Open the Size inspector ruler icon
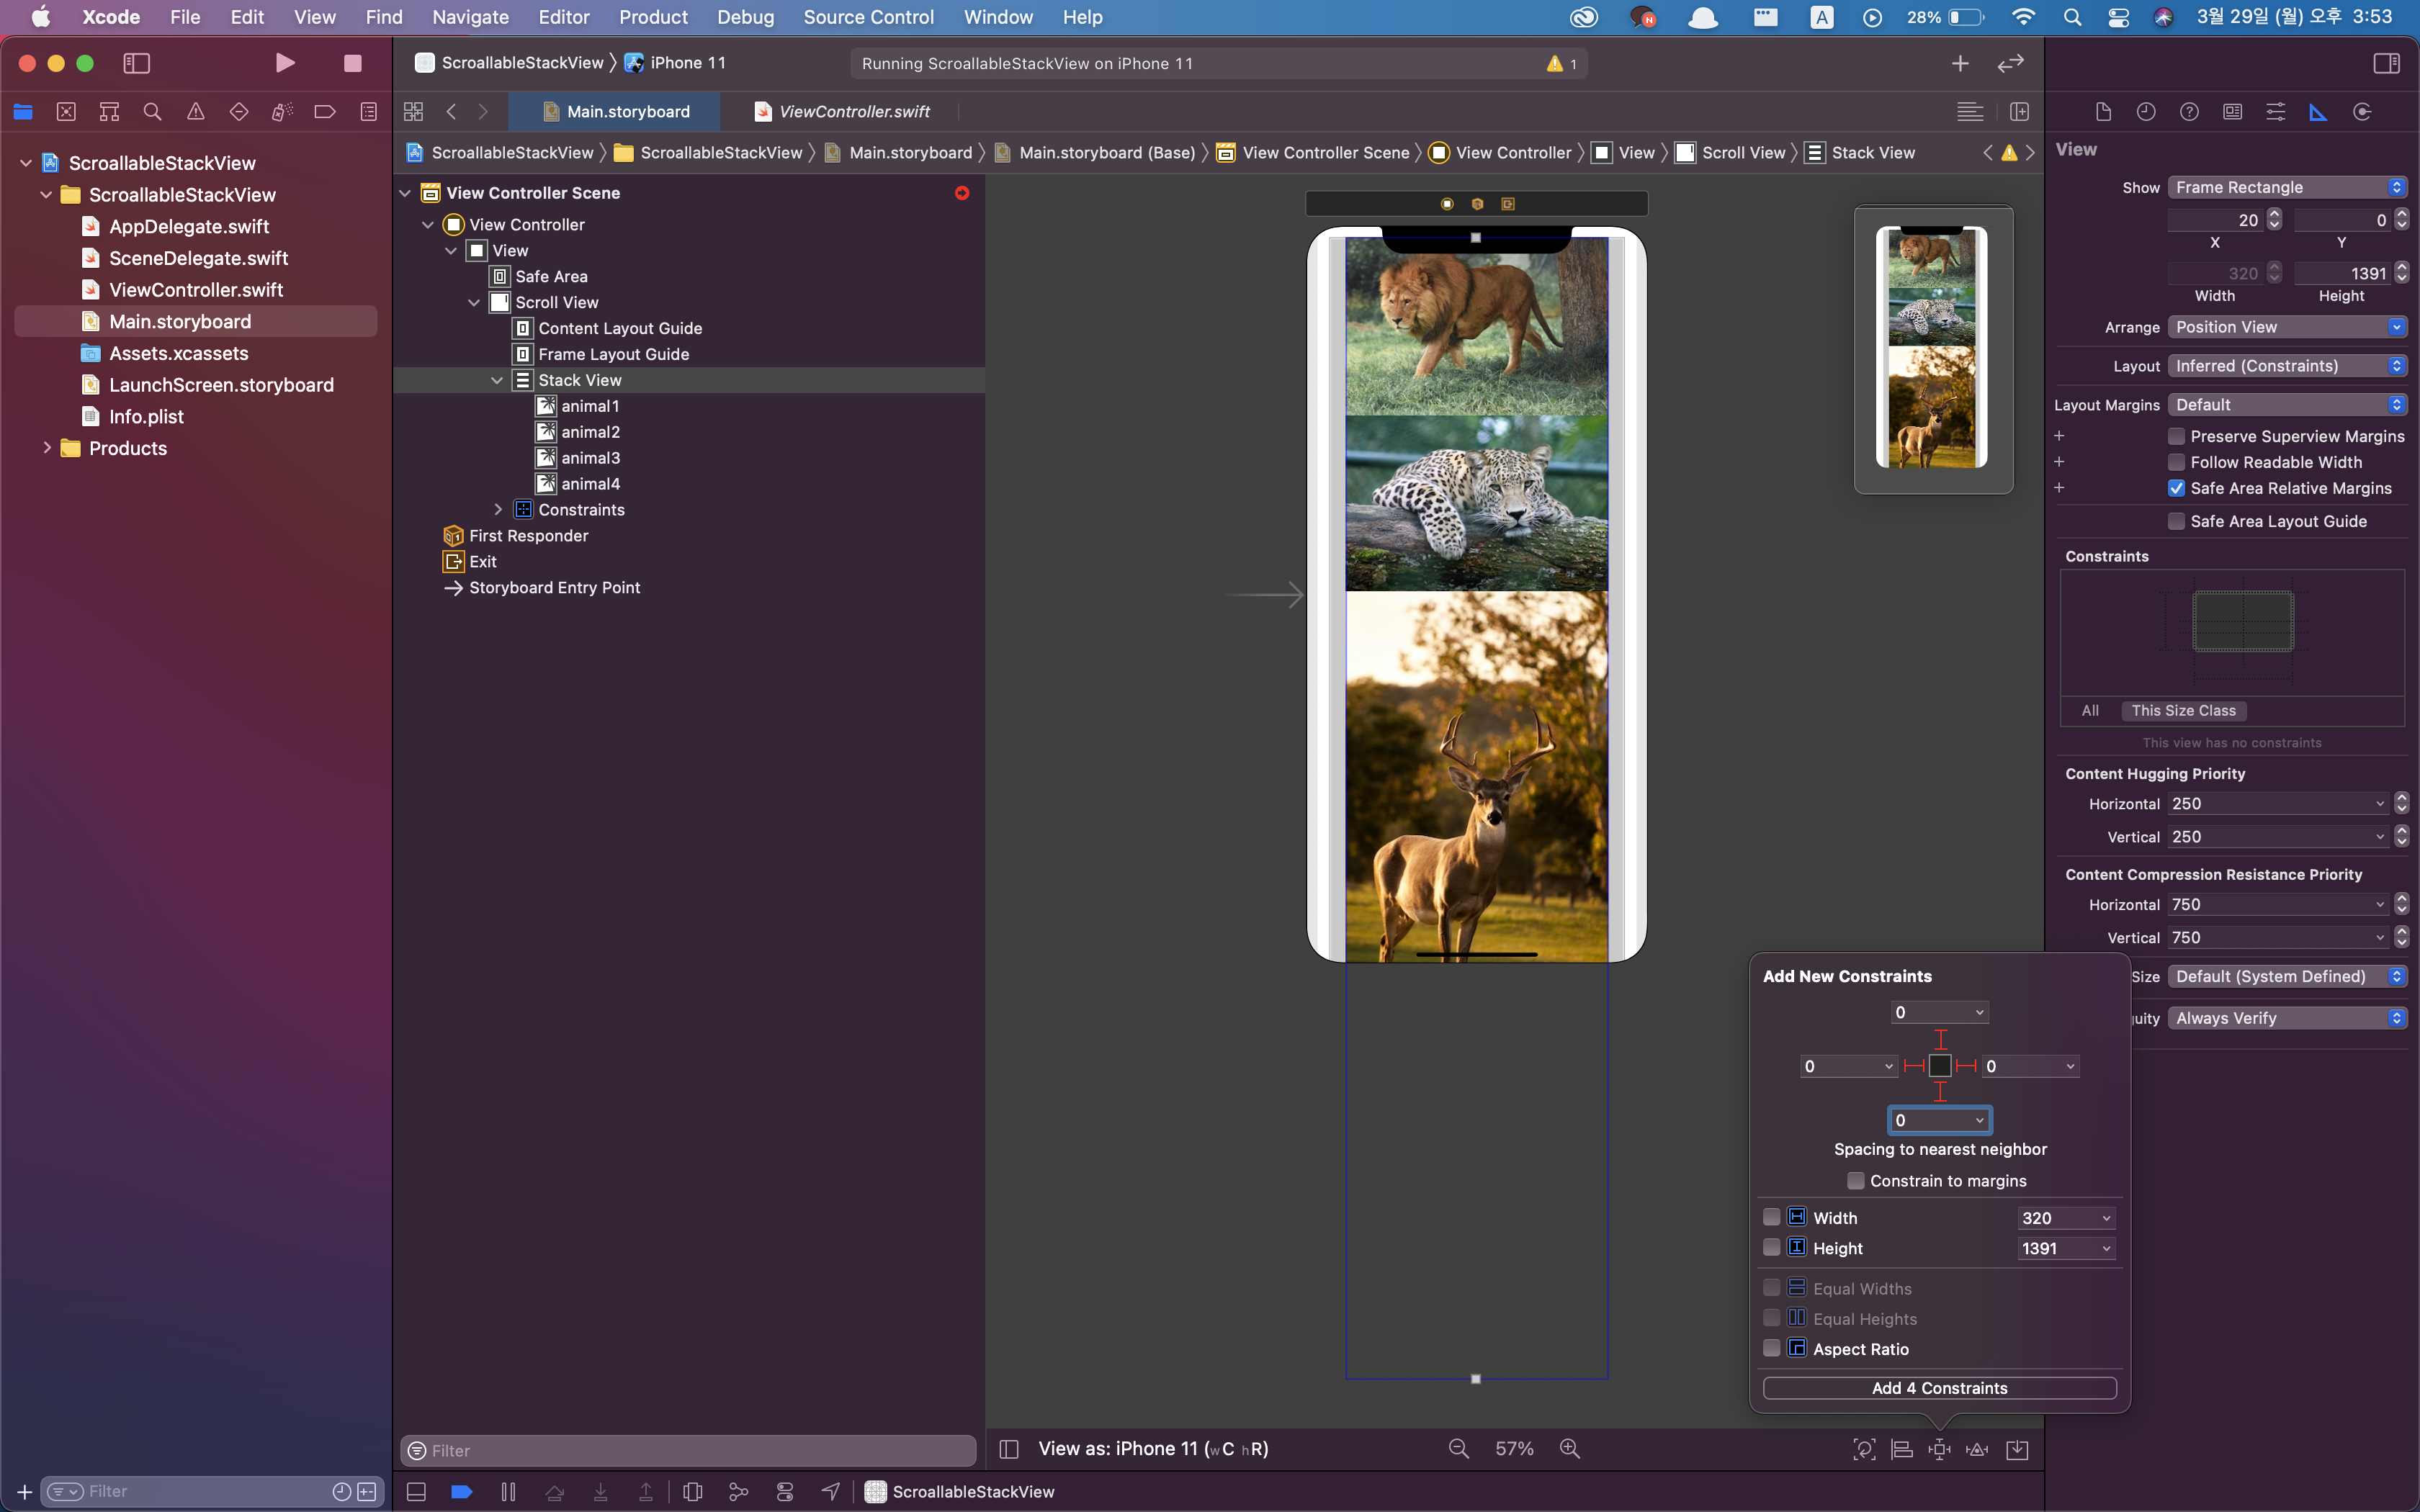Screen dimensions: 2420x1512 (2318, 112)
